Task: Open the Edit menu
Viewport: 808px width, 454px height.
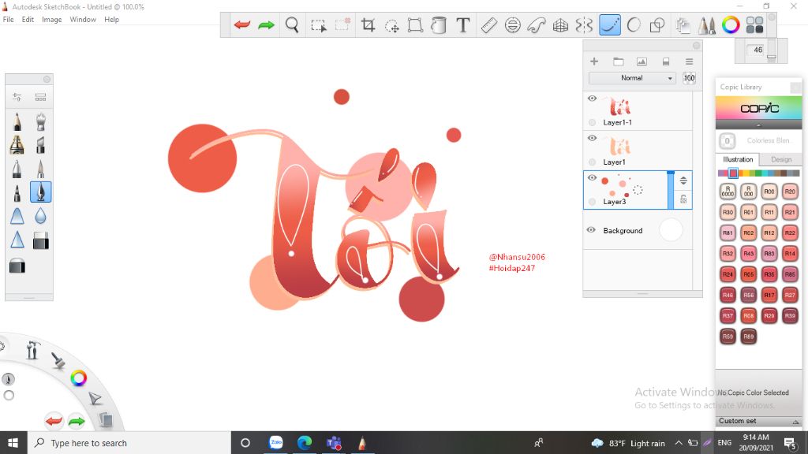Action: (x=28, y=20)
